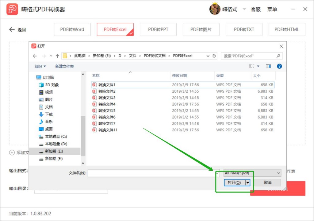Select 下载 folder in the sidebar
This screenshot has height=221, width=314.
click(46, 114)
